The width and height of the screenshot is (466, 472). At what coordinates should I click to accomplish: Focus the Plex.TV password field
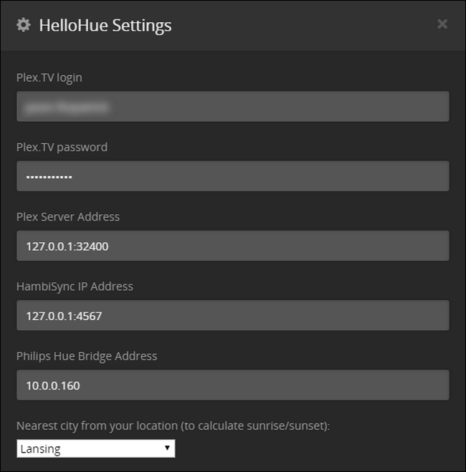232,176
